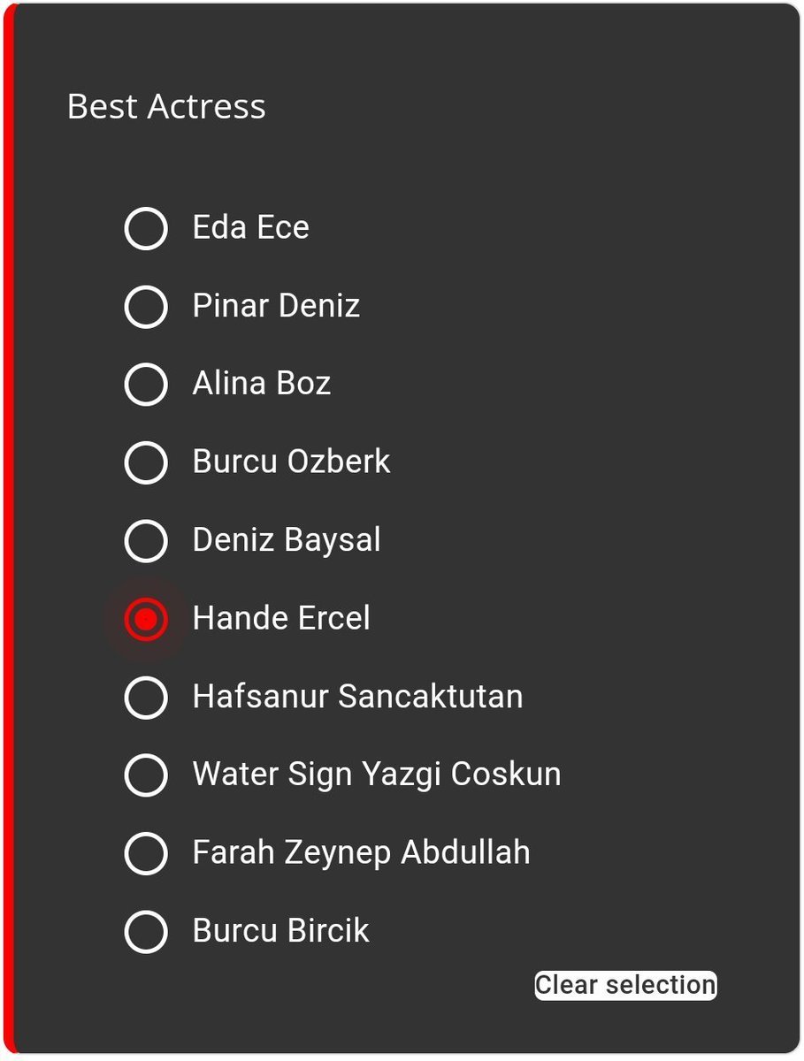Click the selected Hande Ercel radio button
The height and width of the screenshot is (1061, 804).
[146, 619]
